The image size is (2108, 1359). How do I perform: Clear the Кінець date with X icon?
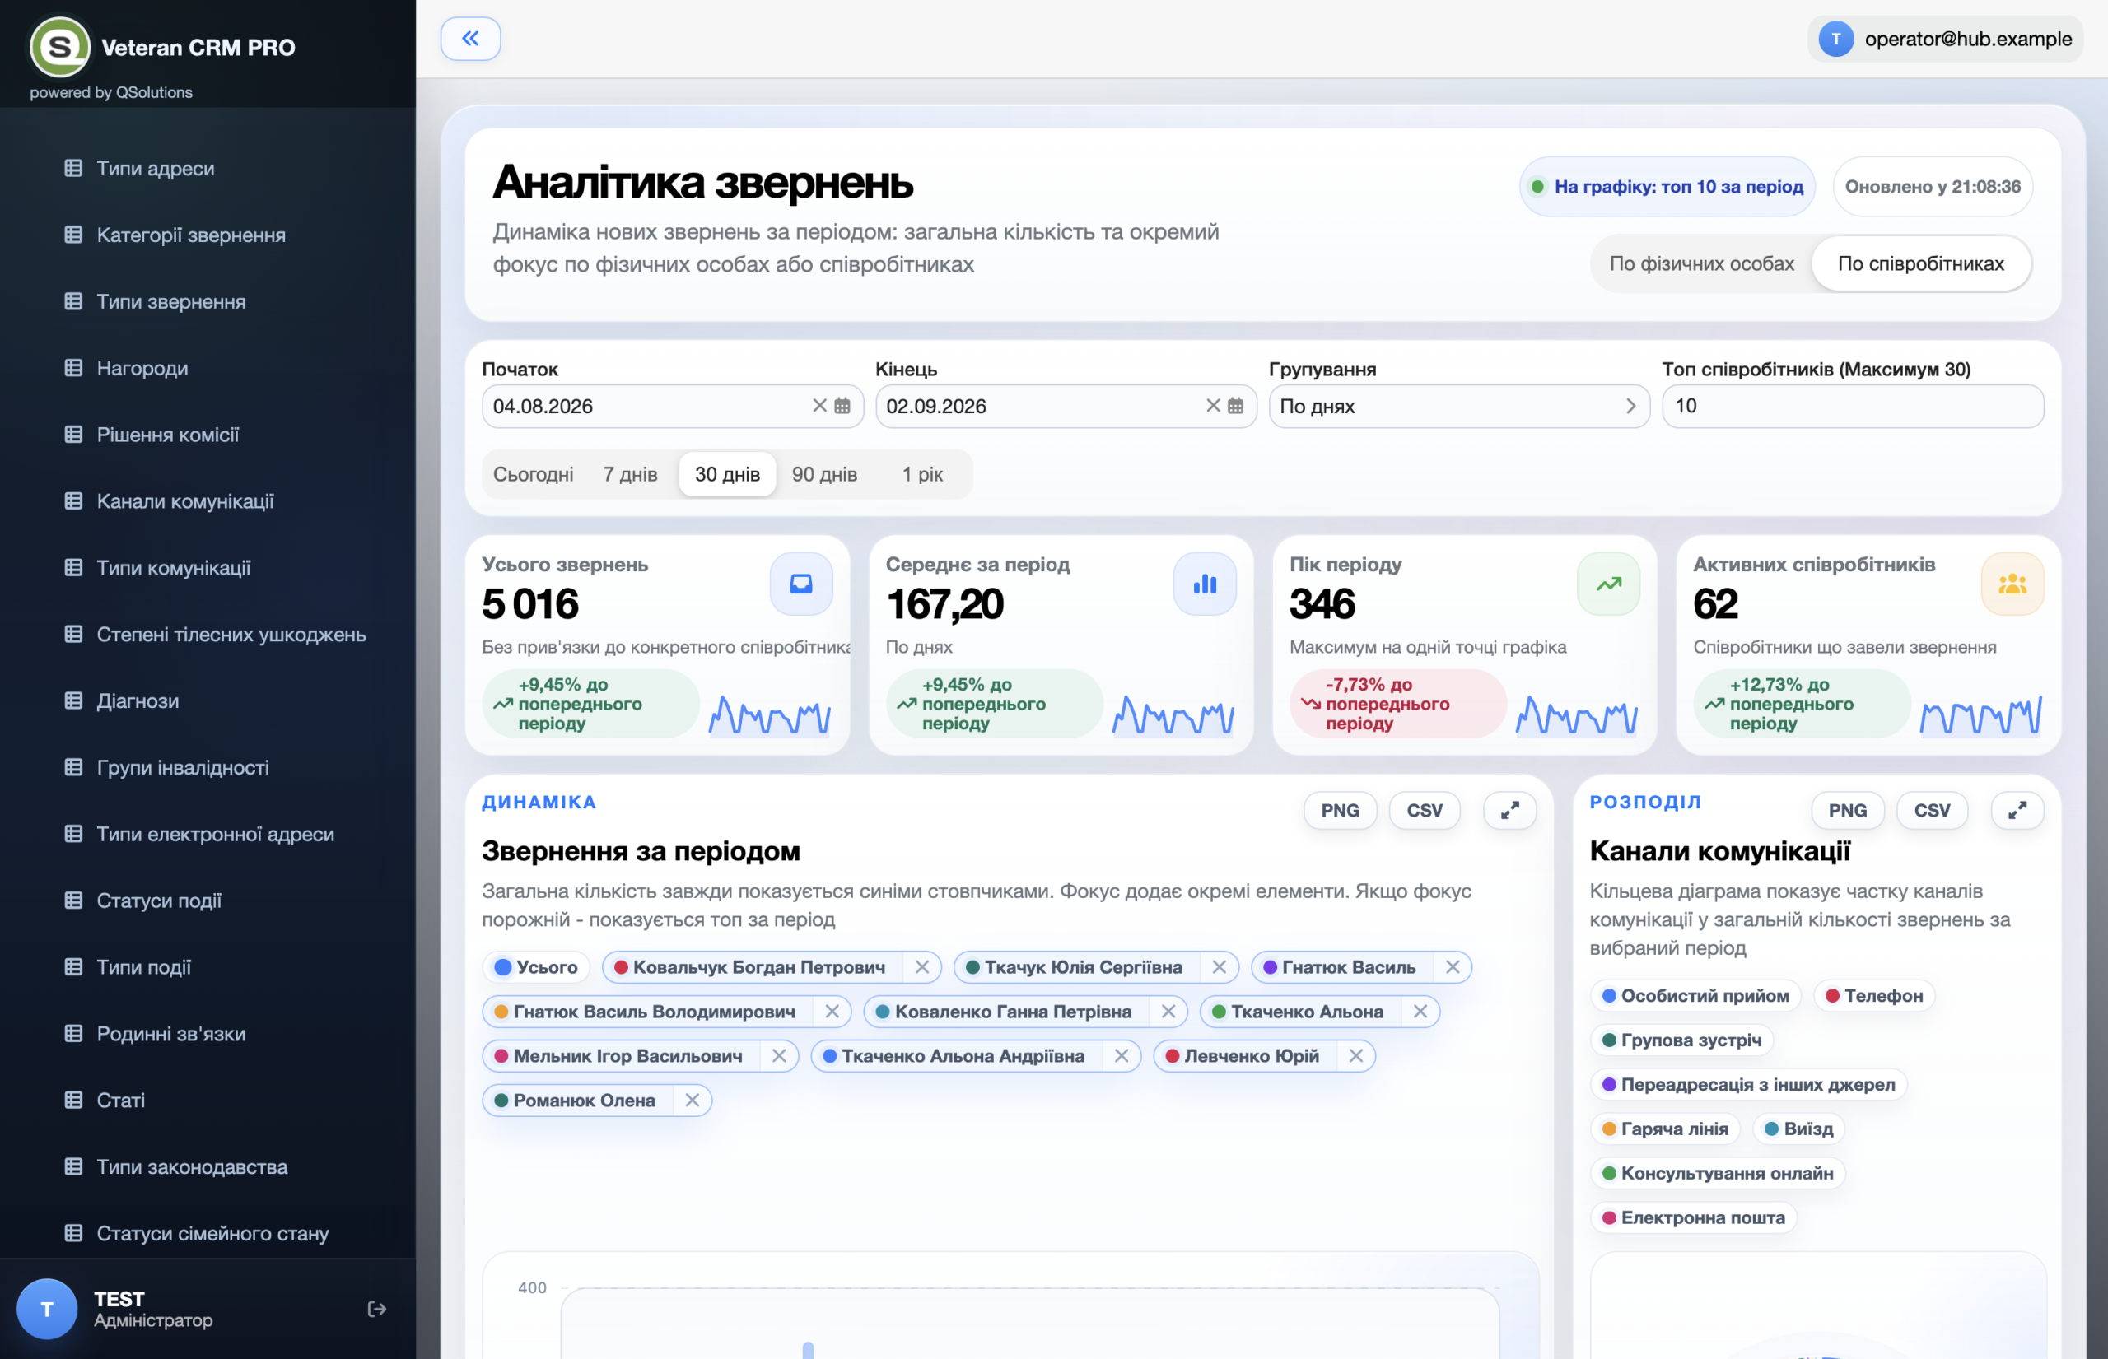[1213, 405]
